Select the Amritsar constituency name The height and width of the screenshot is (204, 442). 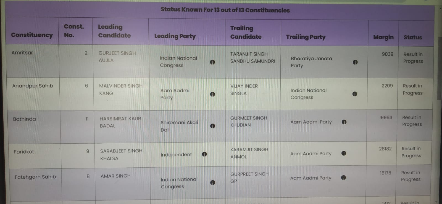coord(22,52)
